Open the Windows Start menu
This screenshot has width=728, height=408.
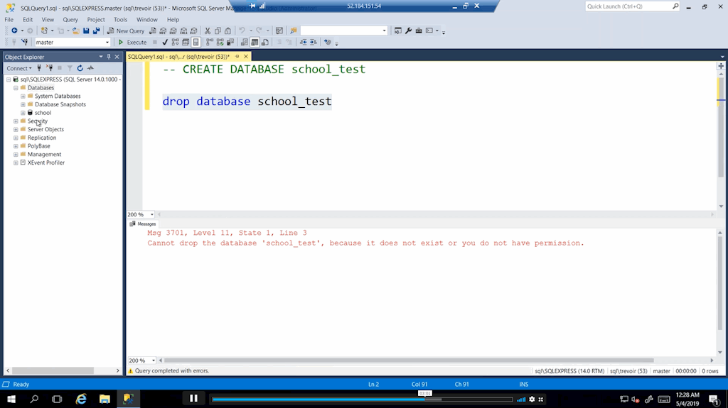click(x=11, y=399)
